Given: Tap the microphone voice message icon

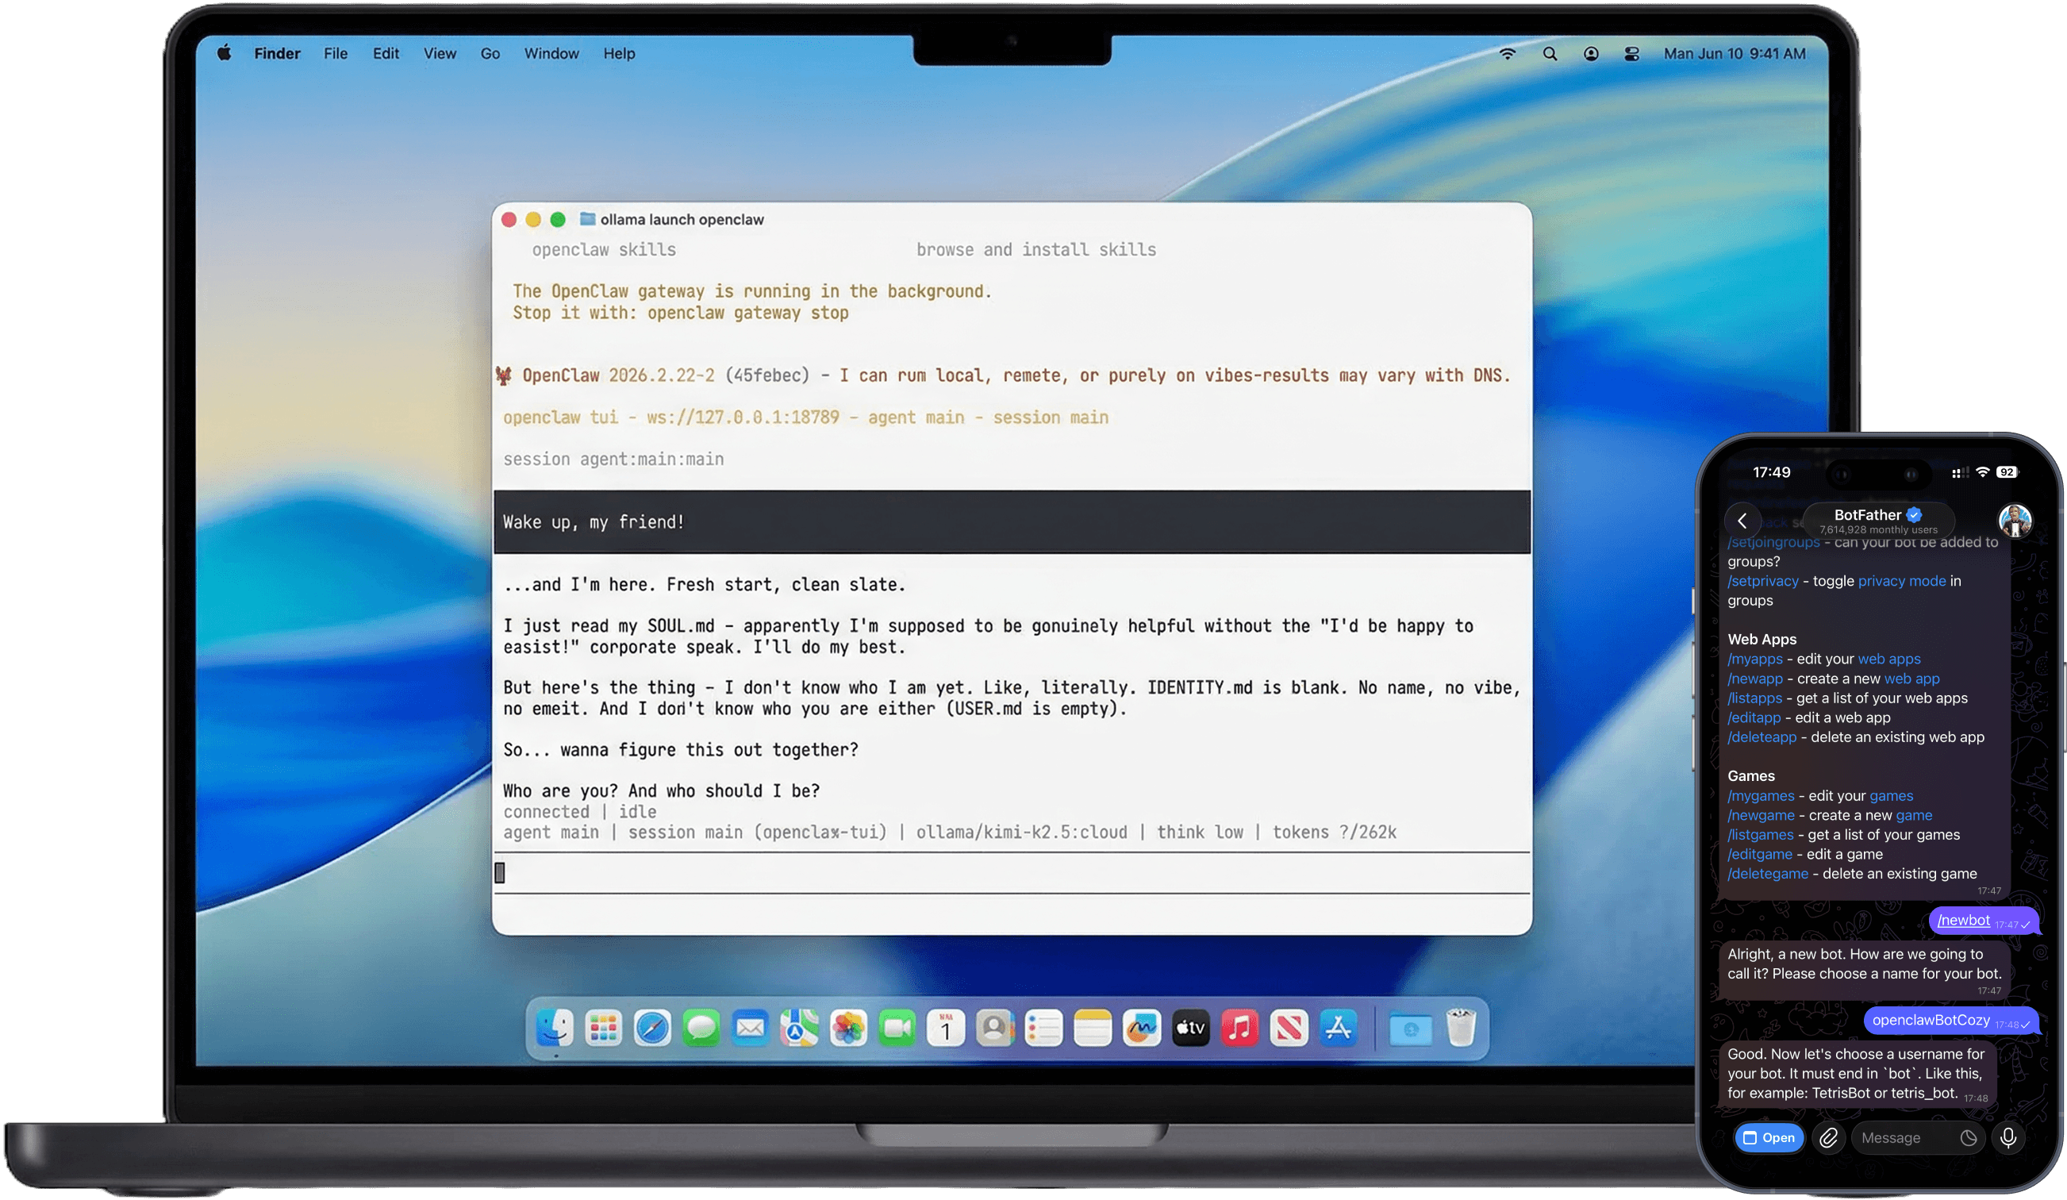Looking at the screenshot, I should click(2008, 1137).
